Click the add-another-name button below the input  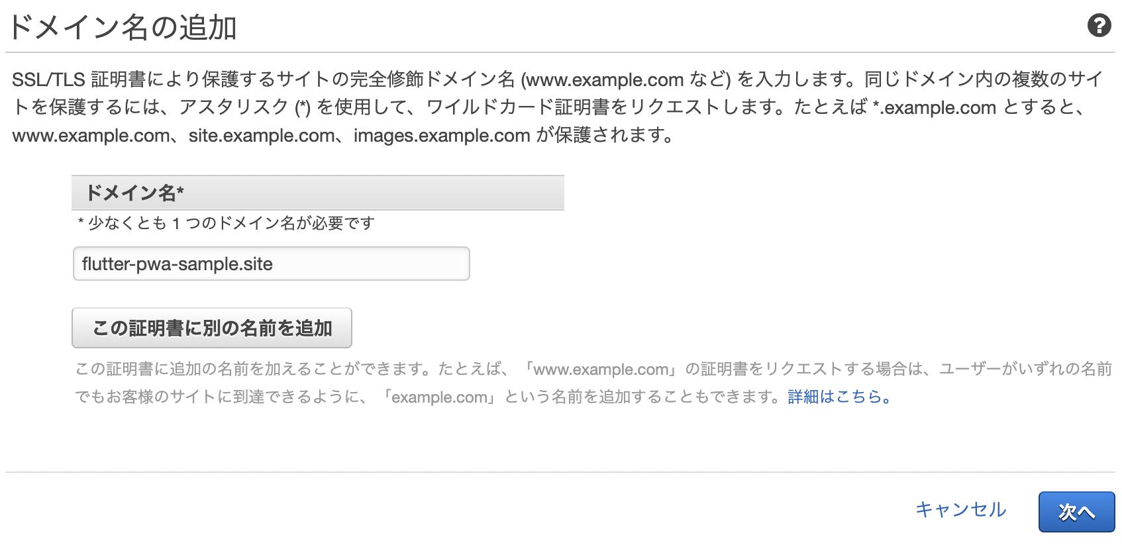(x=211, y=327)
